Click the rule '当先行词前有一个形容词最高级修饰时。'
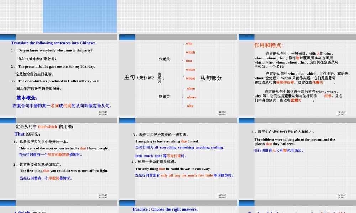This screenshot has height=213, width=356. pyautogui.click(x=51, y=154)
